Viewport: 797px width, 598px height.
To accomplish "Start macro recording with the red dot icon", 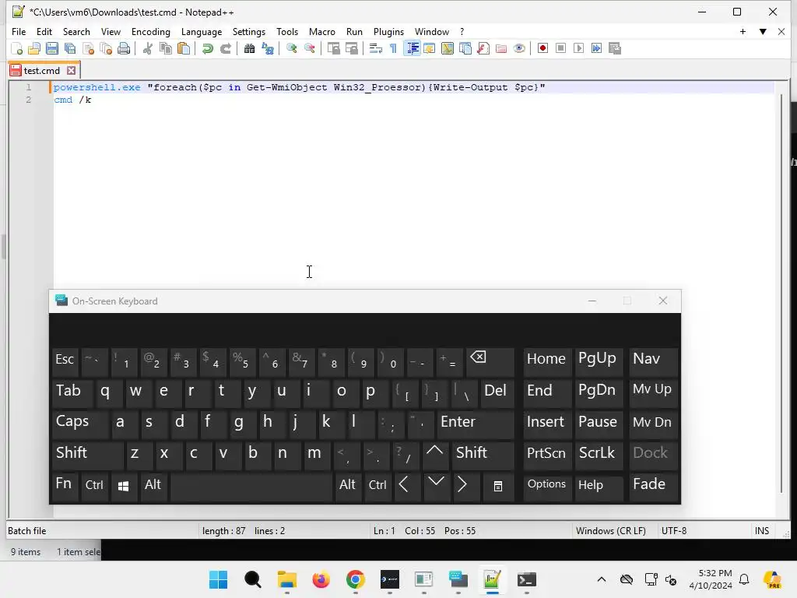I will coord(542,48).
